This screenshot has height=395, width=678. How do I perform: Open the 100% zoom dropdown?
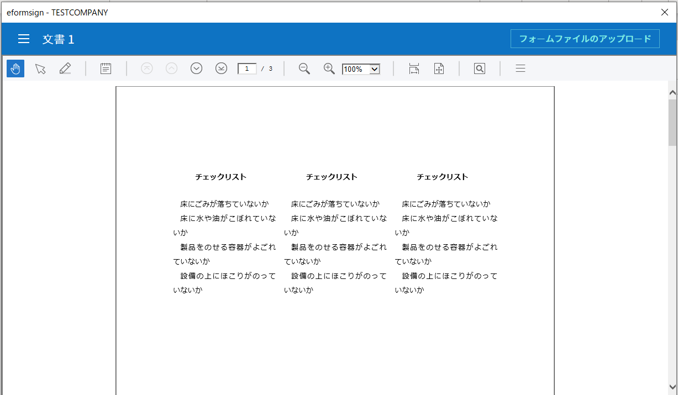tap(361, 69)
